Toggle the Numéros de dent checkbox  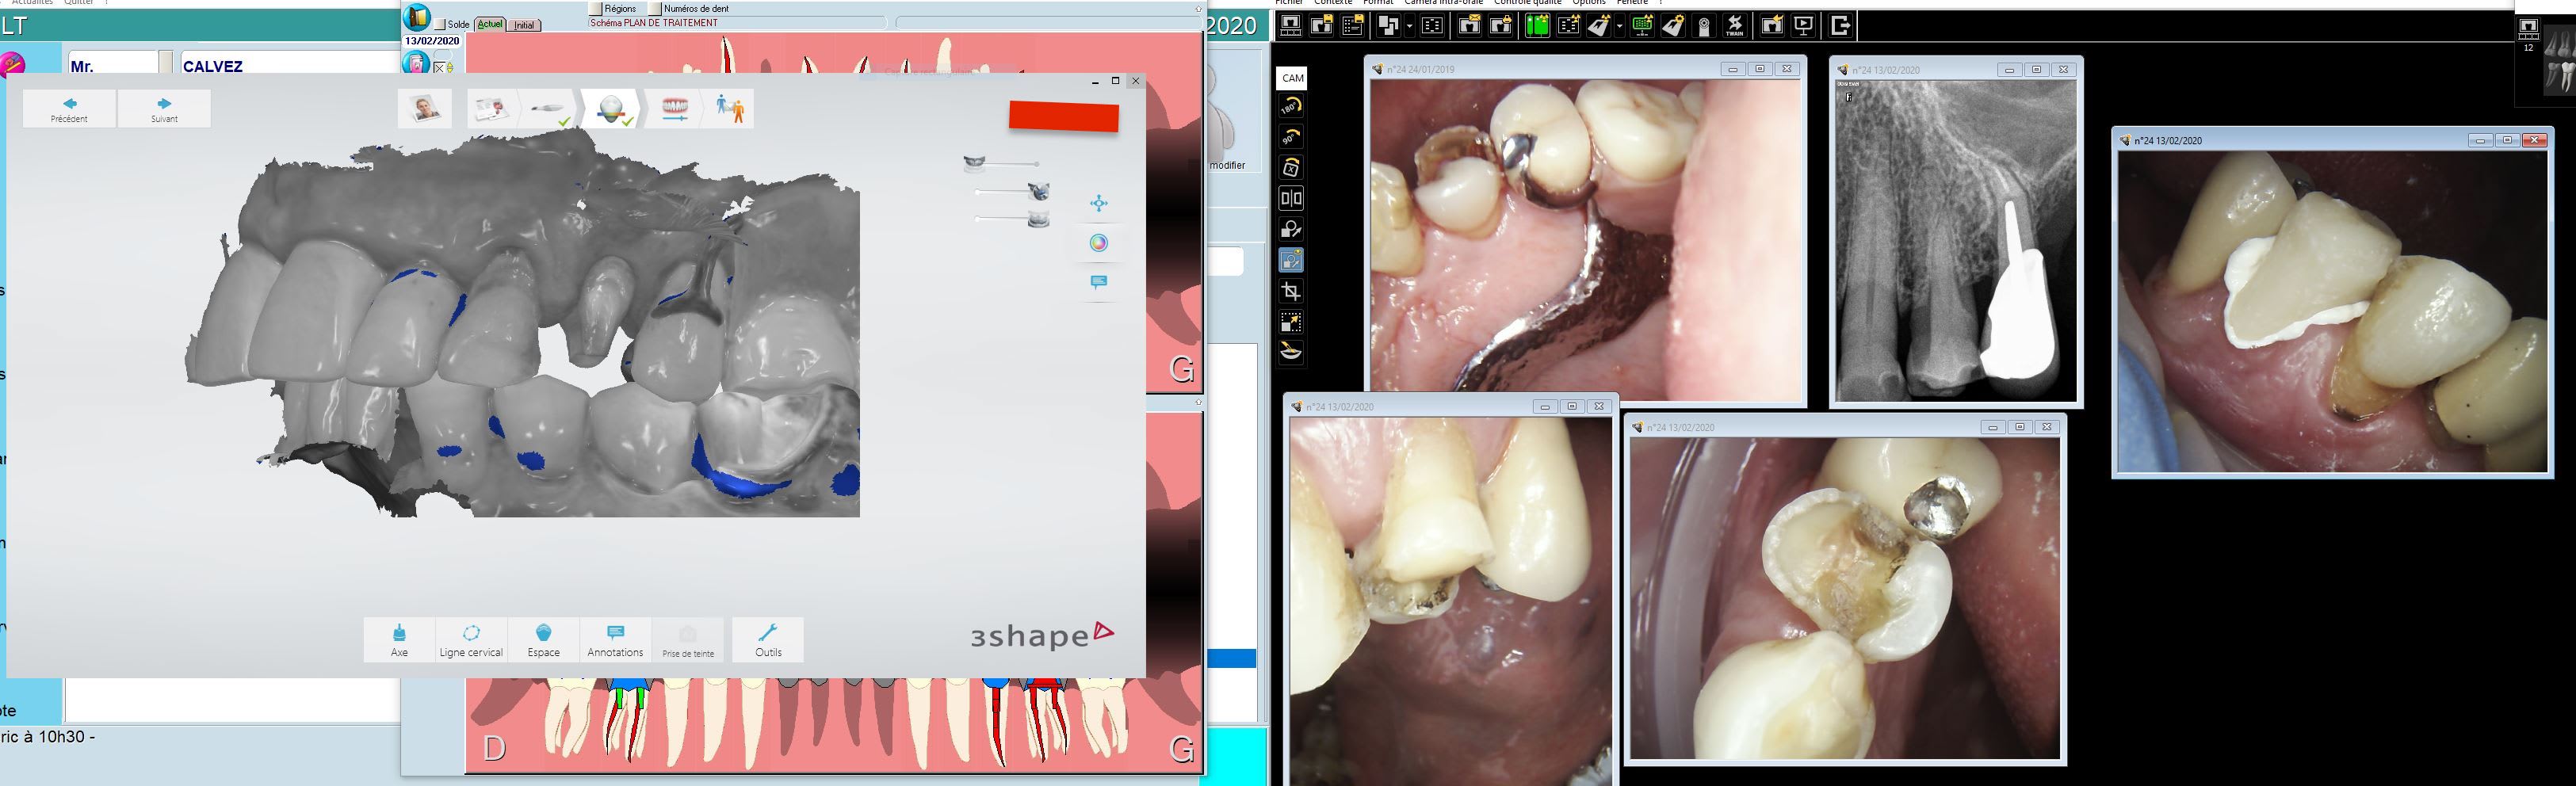pos(656,8)
